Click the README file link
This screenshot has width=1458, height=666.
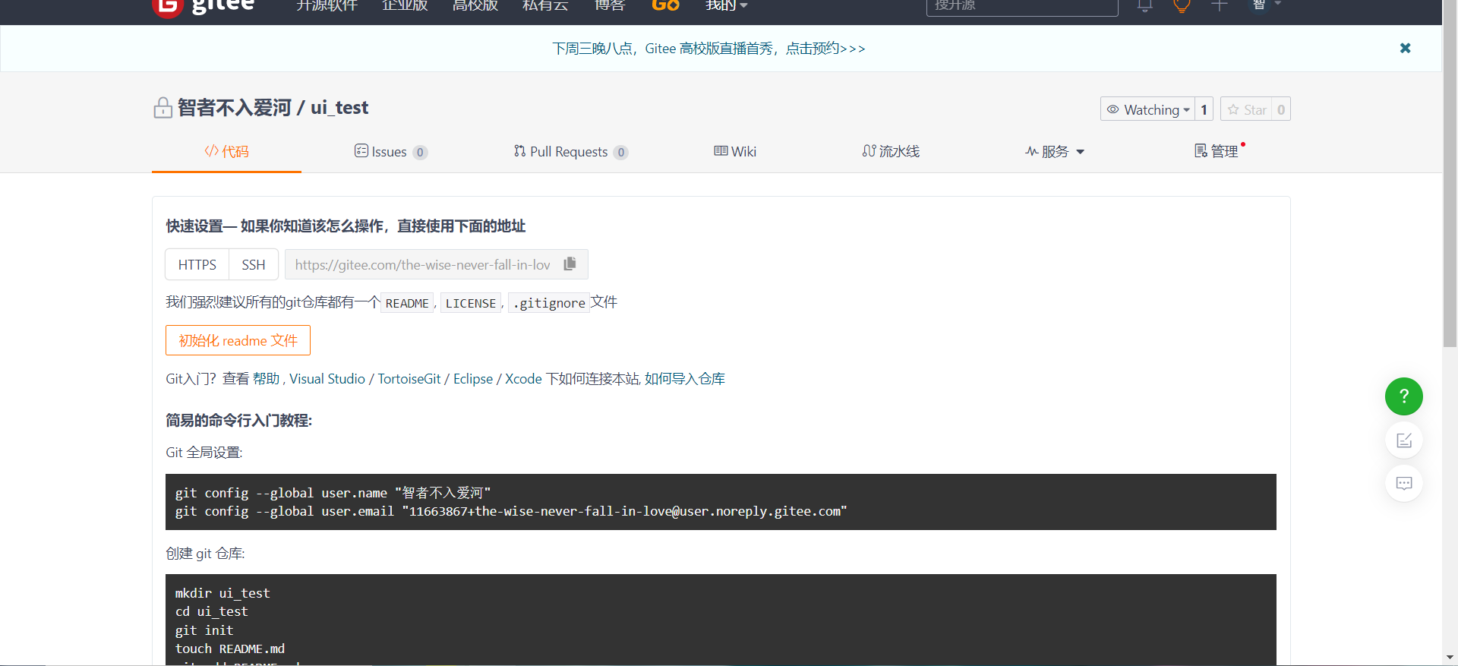[407, 303]
